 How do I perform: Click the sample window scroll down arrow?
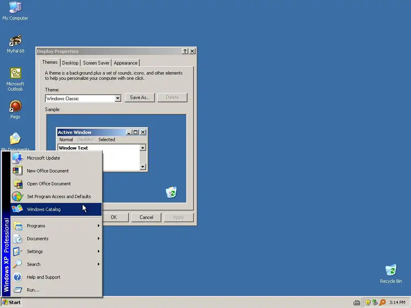[x=142, y=166]
